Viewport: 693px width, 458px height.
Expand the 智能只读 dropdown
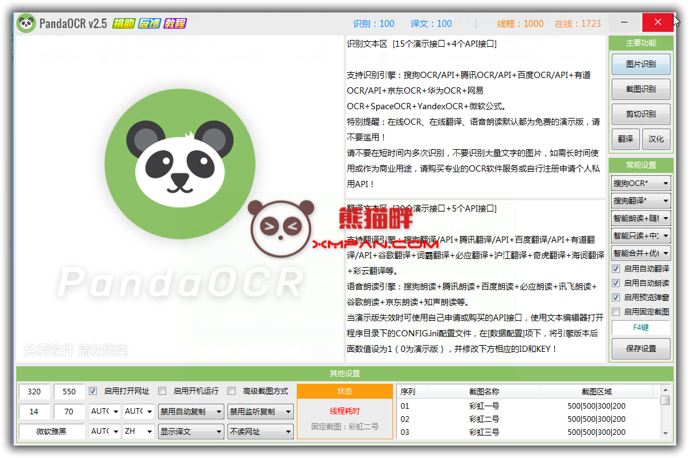coord(641,236)
